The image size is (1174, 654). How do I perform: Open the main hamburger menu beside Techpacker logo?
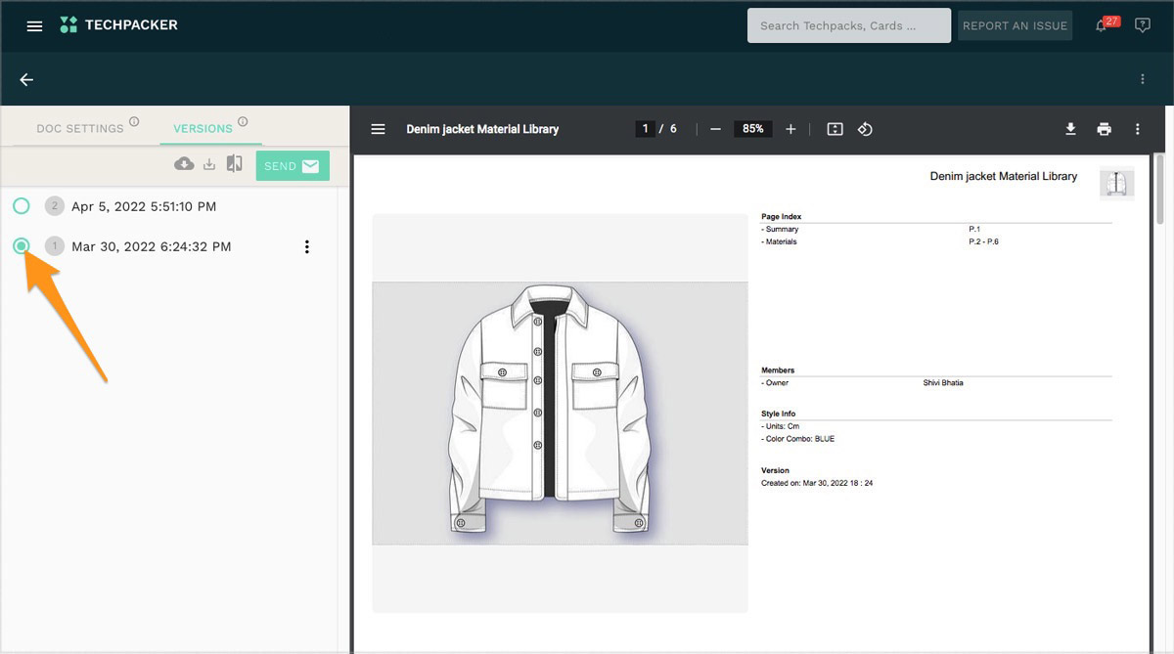tap(34, 26)
